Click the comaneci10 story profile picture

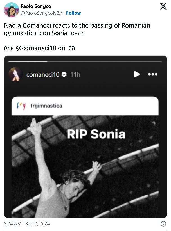tap(15, 74)
